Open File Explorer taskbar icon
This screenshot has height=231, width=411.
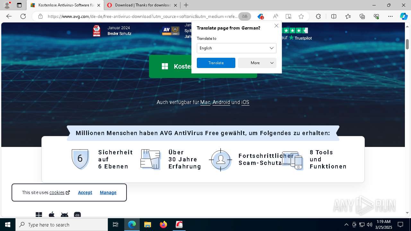[147, 225]
